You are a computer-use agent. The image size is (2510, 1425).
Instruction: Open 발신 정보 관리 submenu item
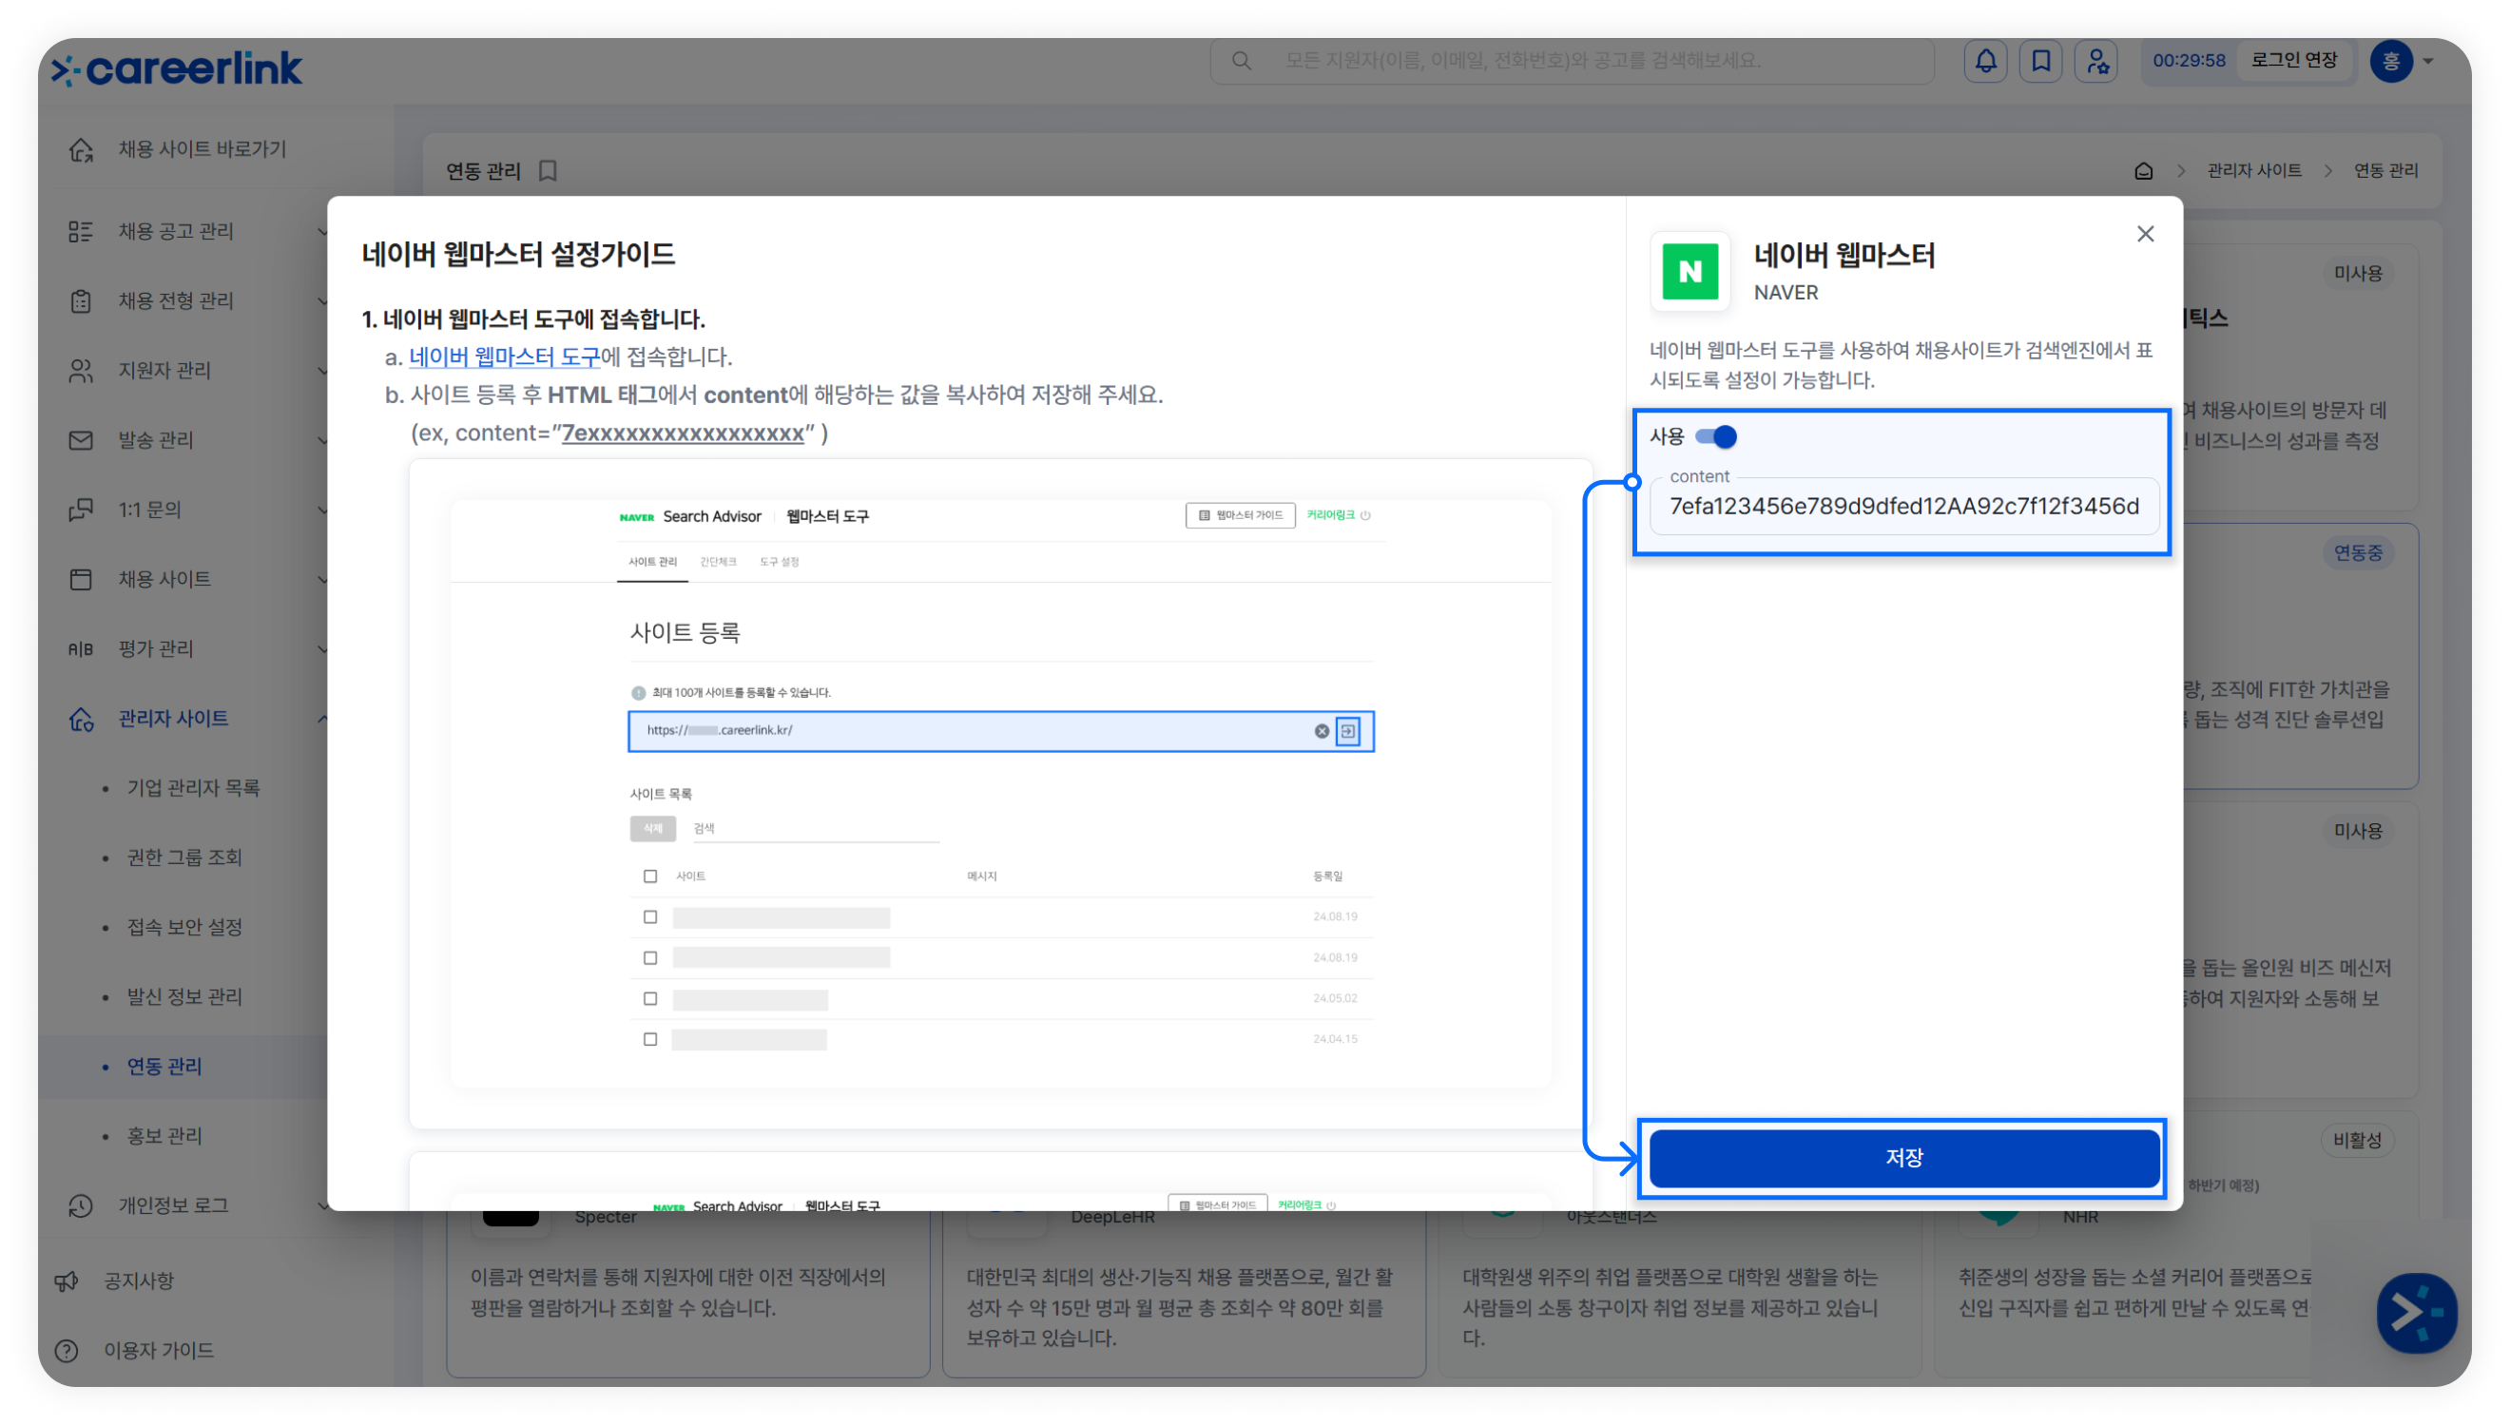pos(183,996)
